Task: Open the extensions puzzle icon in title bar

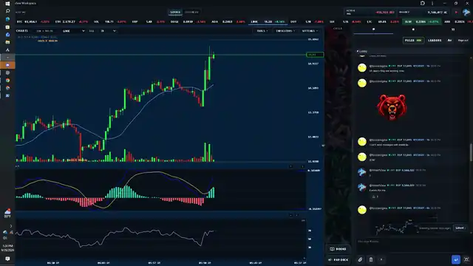Action: (422, 3)
